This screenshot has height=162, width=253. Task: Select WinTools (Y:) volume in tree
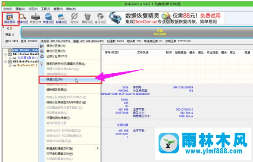[x=27, y=65]
